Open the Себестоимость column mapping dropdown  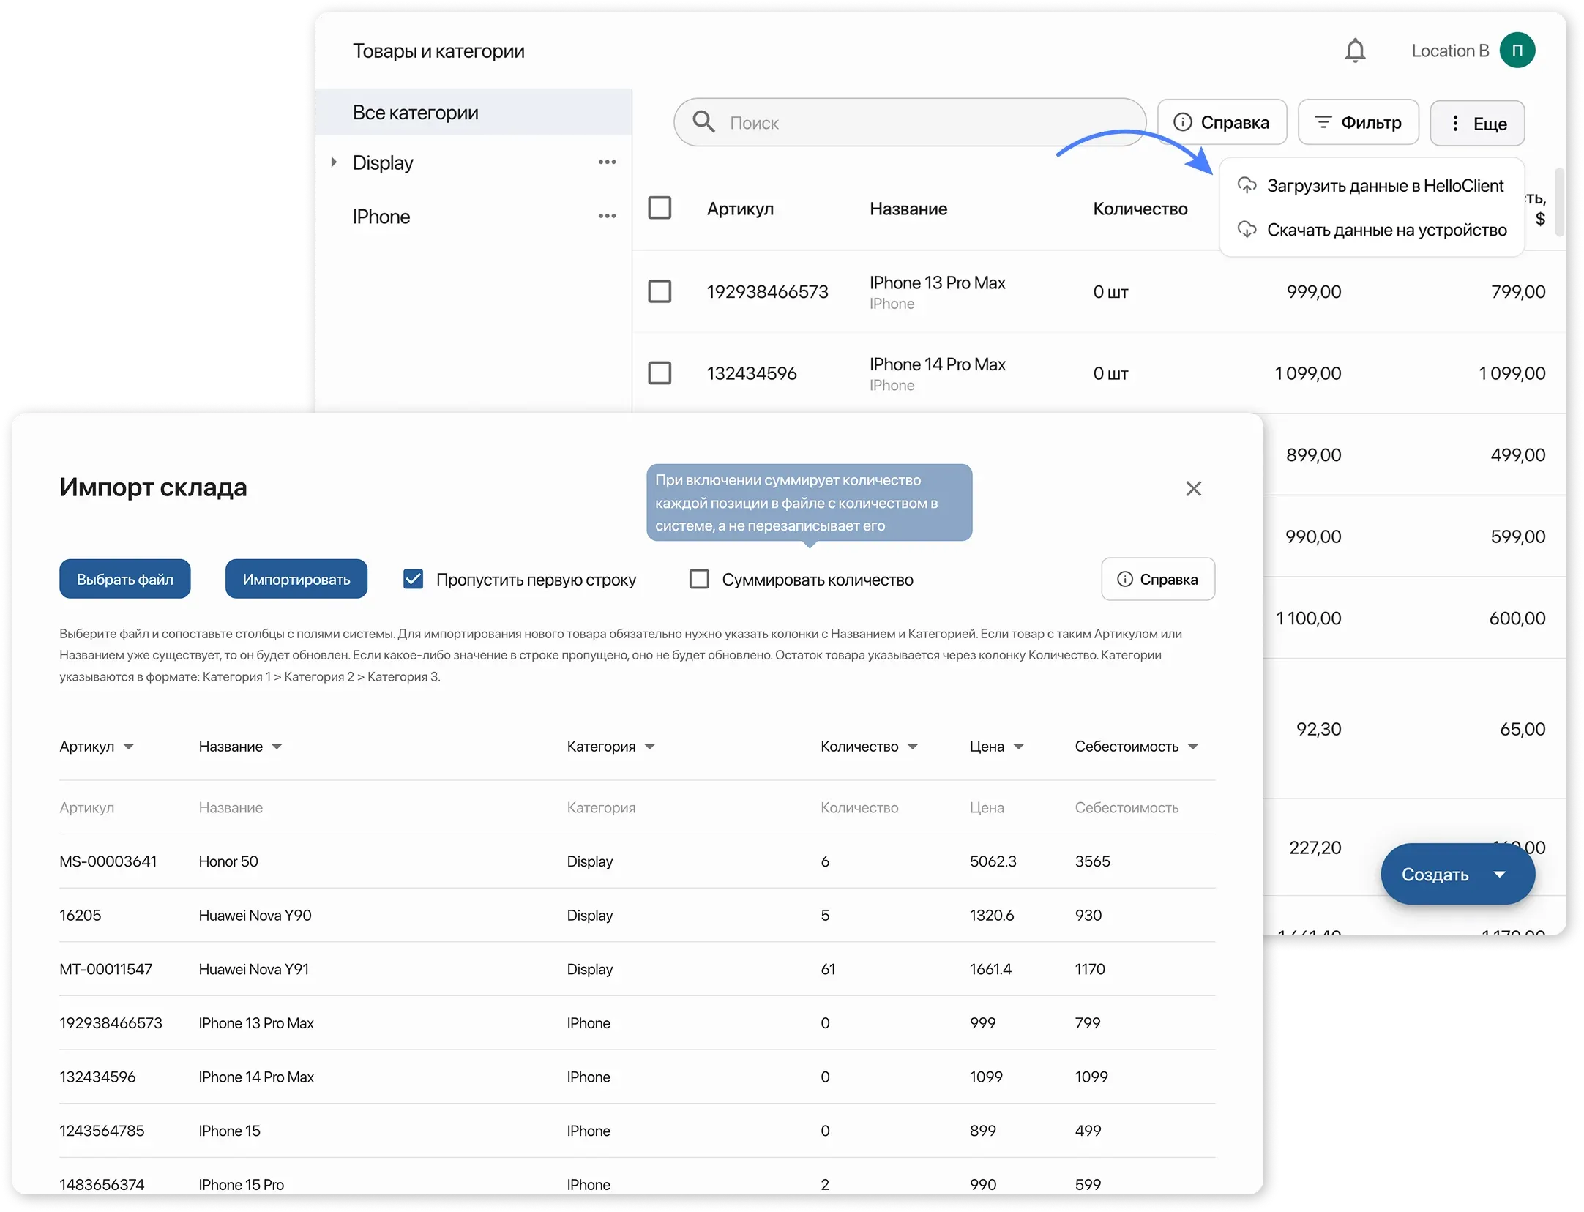(x=1192, y=747)
